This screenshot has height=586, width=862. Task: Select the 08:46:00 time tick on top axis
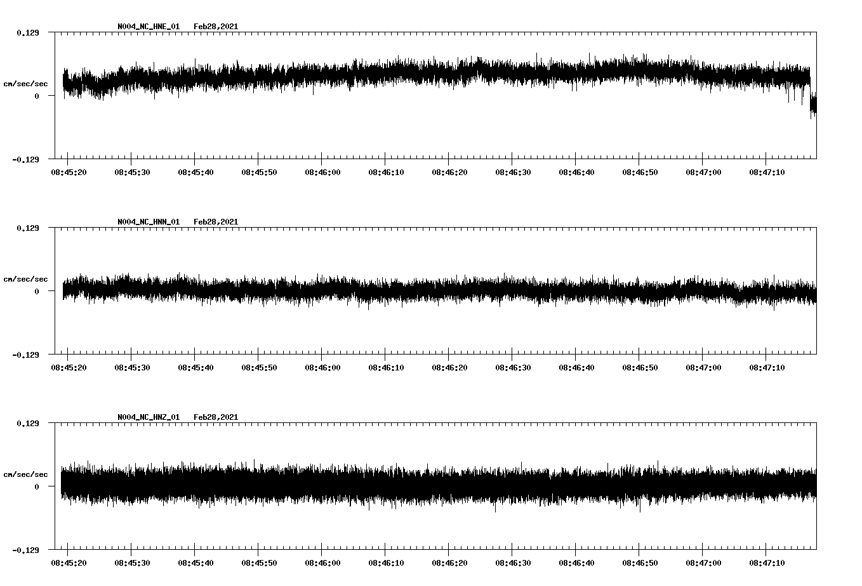[323, 171]
